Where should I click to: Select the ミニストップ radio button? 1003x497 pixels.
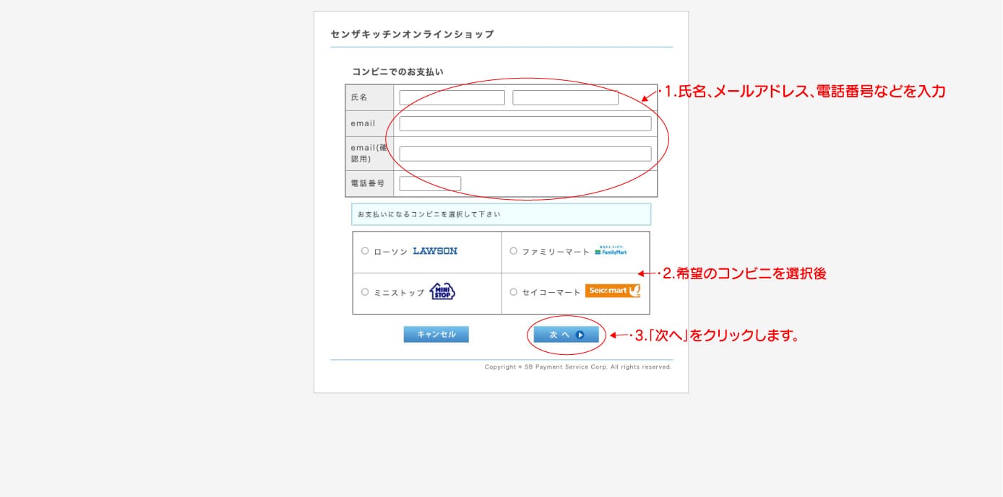pos(365,291)
